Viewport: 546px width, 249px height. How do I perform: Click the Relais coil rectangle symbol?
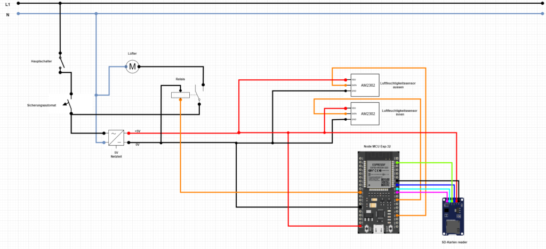[180, 95]
